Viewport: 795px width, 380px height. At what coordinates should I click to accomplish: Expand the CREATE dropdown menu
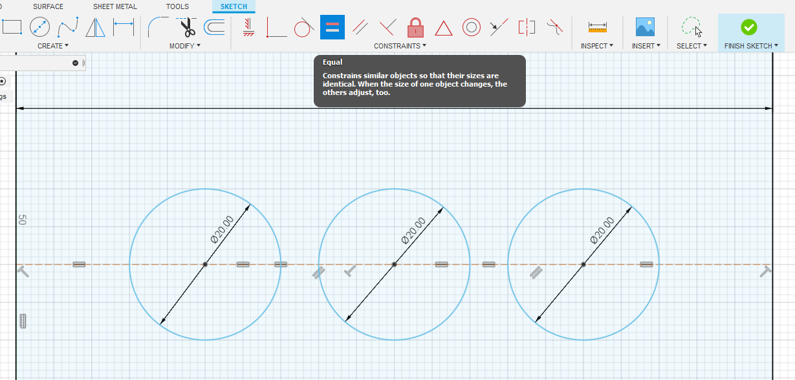[x=53, y=46]
